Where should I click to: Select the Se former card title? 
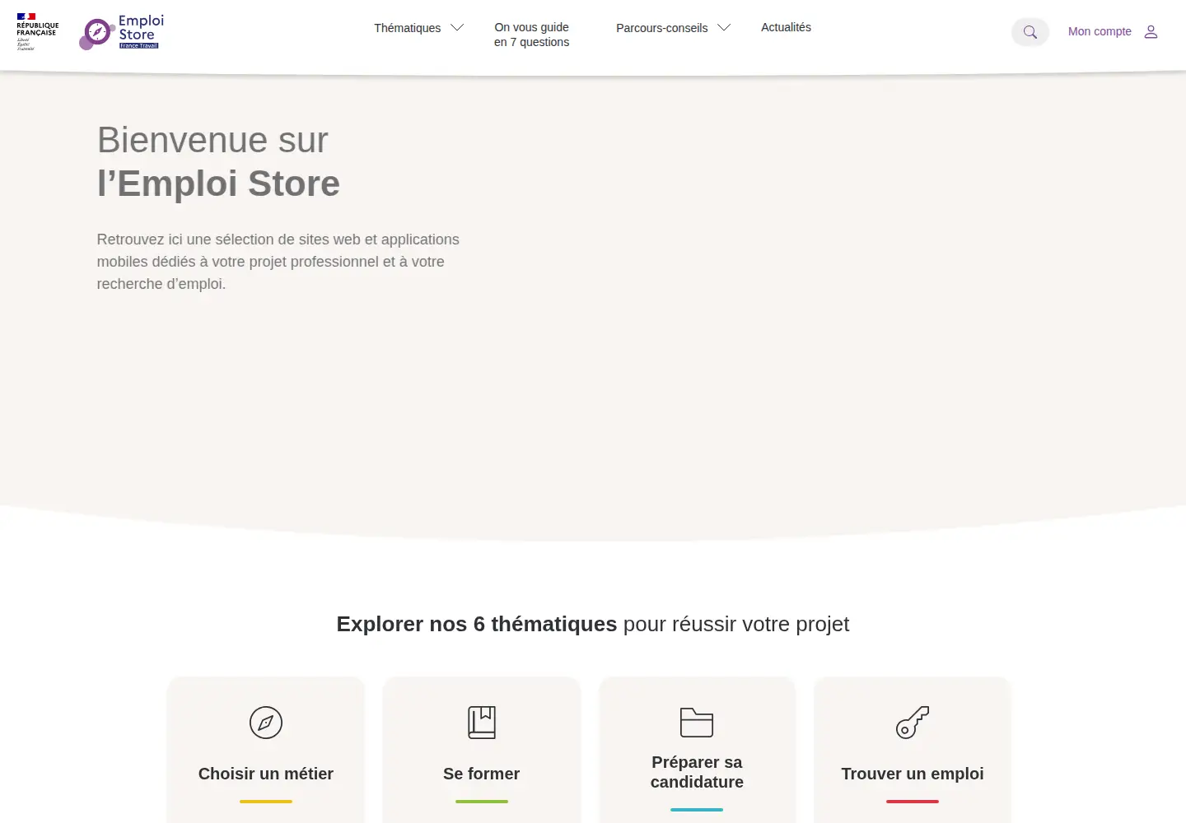click(x=482, y=774)
